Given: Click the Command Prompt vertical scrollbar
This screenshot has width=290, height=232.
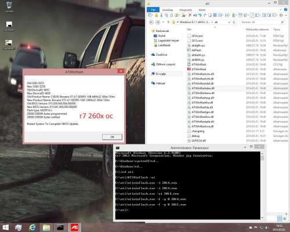Looking at the screenshot, I should click(x=262, y=186).
